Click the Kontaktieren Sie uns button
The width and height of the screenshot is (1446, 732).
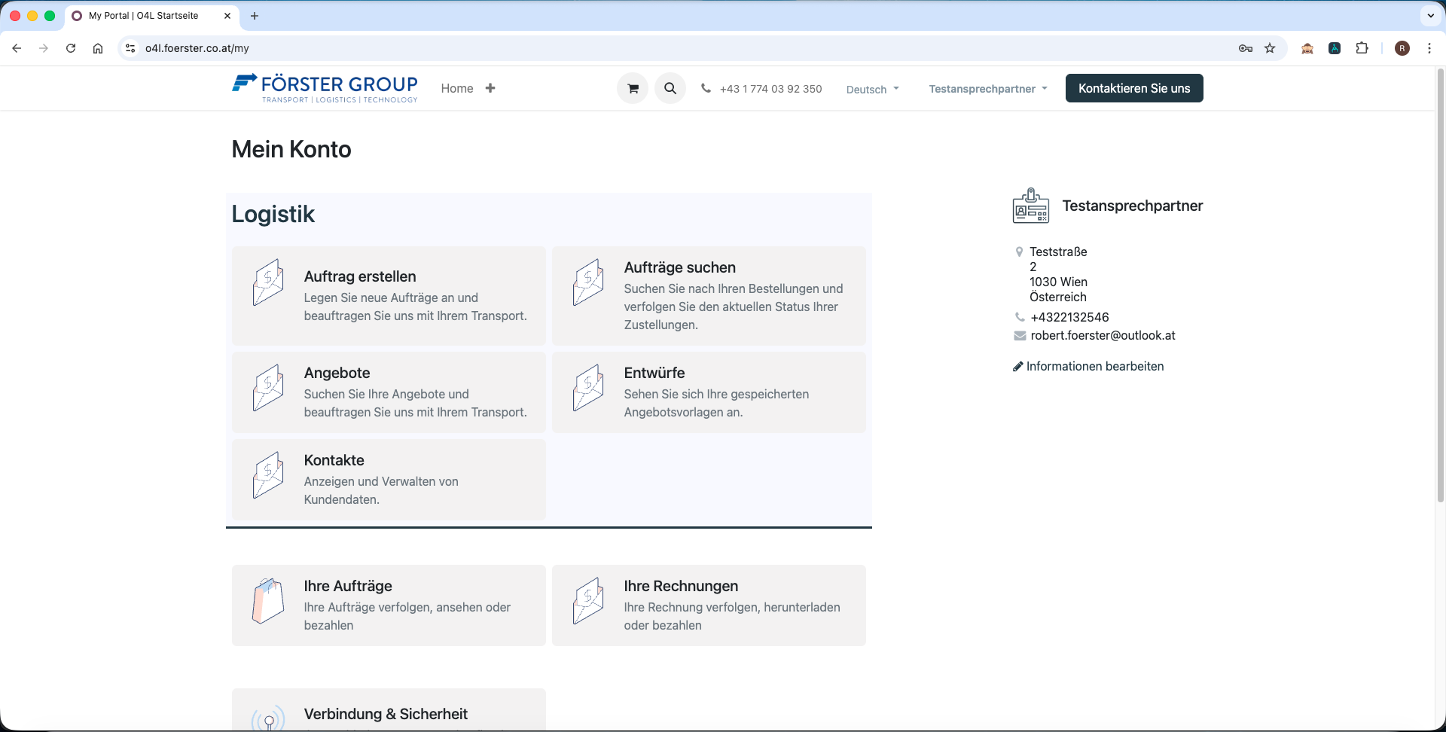1134,88
